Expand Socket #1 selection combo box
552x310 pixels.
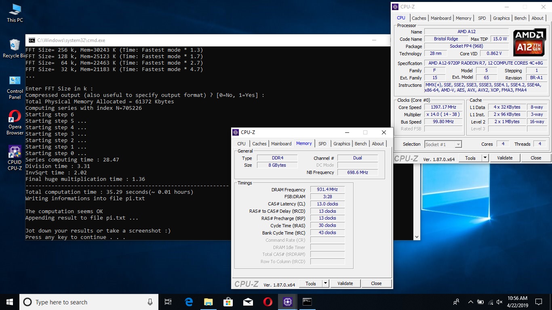443,144
